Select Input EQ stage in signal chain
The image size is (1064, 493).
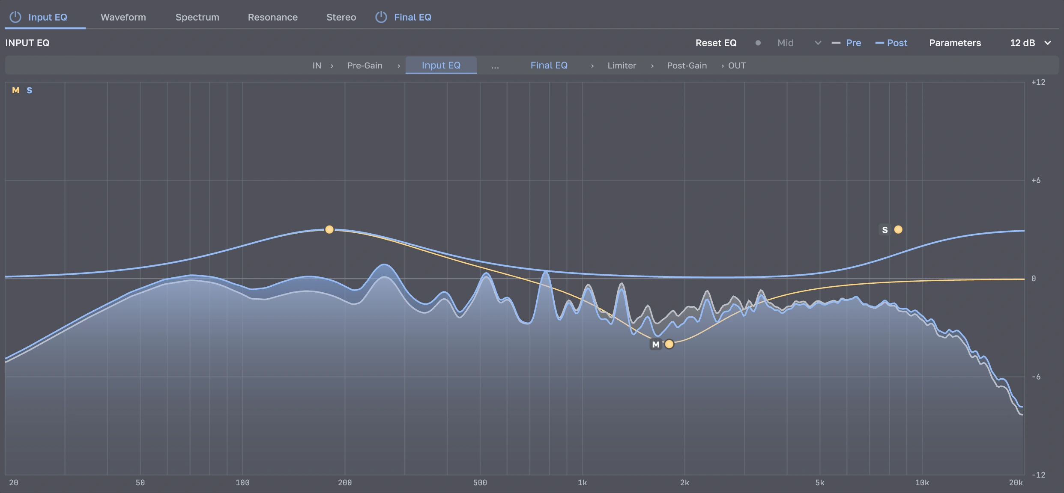coord(441,65)
